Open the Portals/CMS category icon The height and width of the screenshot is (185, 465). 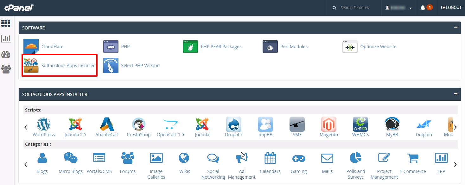click(99, 158)
